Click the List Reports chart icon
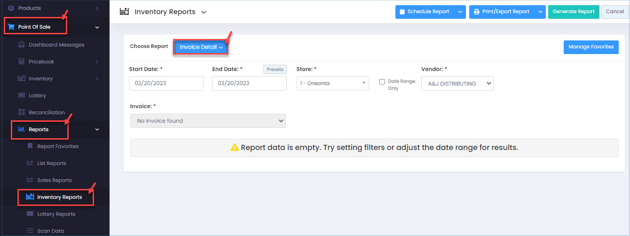The width and height of the screenshot is (630, 236). click(x=30, y=163)
